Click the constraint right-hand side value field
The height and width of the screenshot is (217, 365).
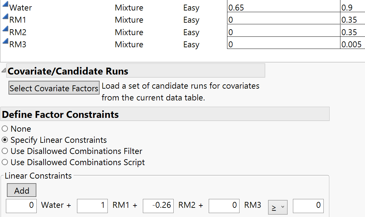(308, 206)
